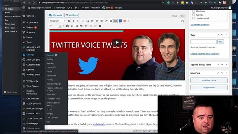Move the Tags panel up
Image resolution: width=238 pixels, height=134 pixels.
[218, 35]
